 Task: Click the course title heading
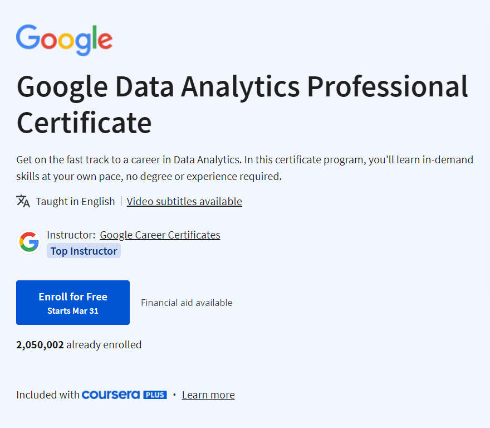[242, 103]
